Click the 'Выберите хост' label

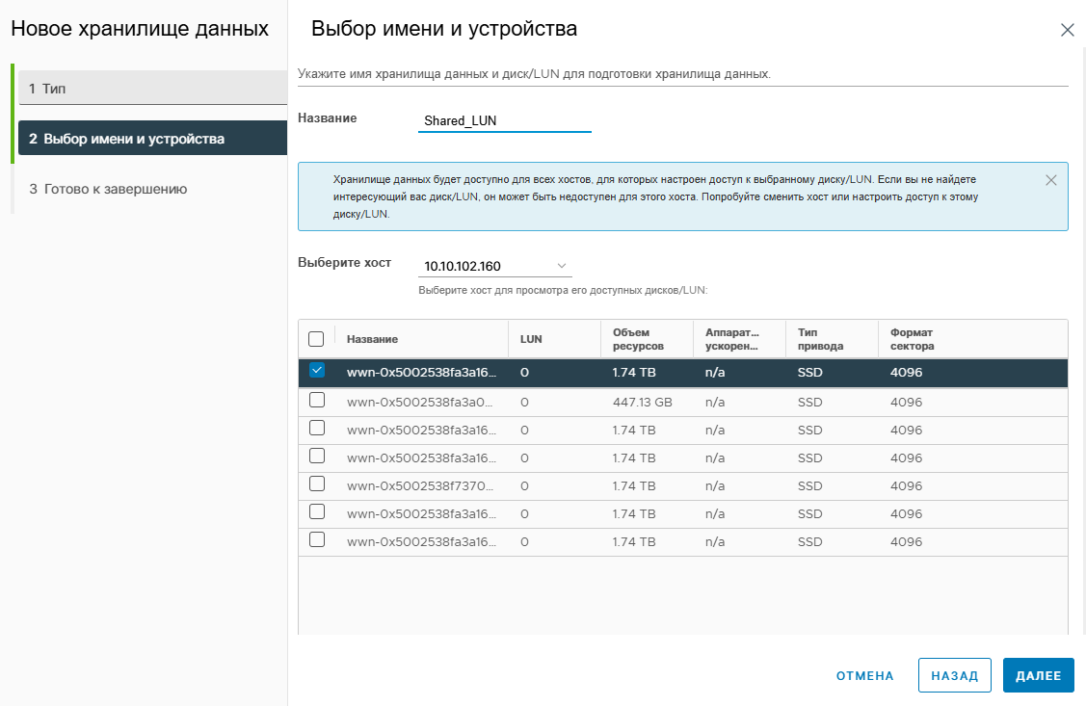click(344, 262)
